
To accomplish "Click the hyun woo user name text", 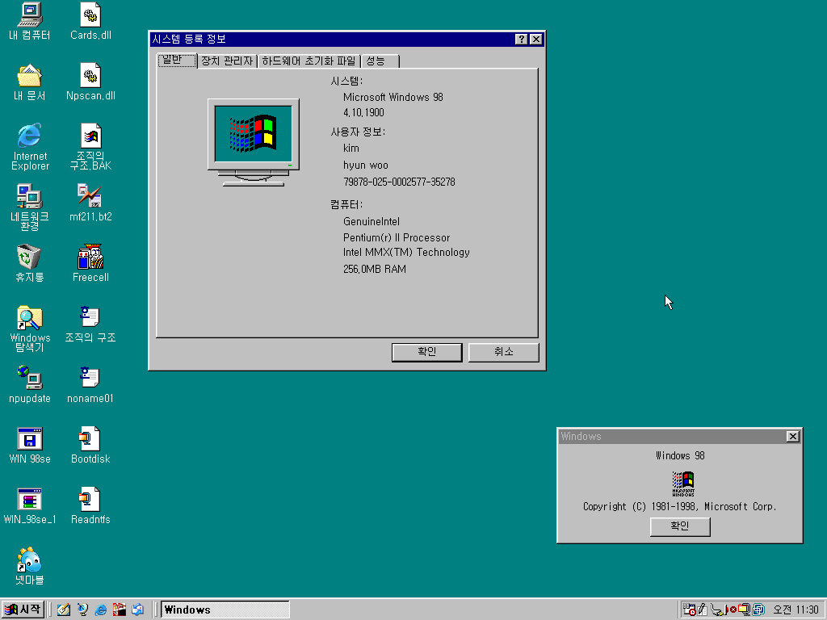I will 366,165.
